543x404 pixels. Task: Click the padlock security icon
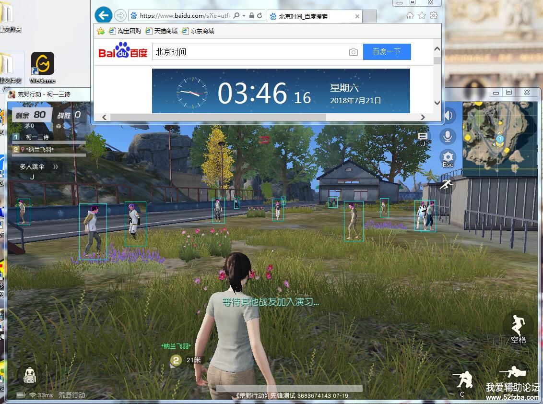(x=252, y=15)
